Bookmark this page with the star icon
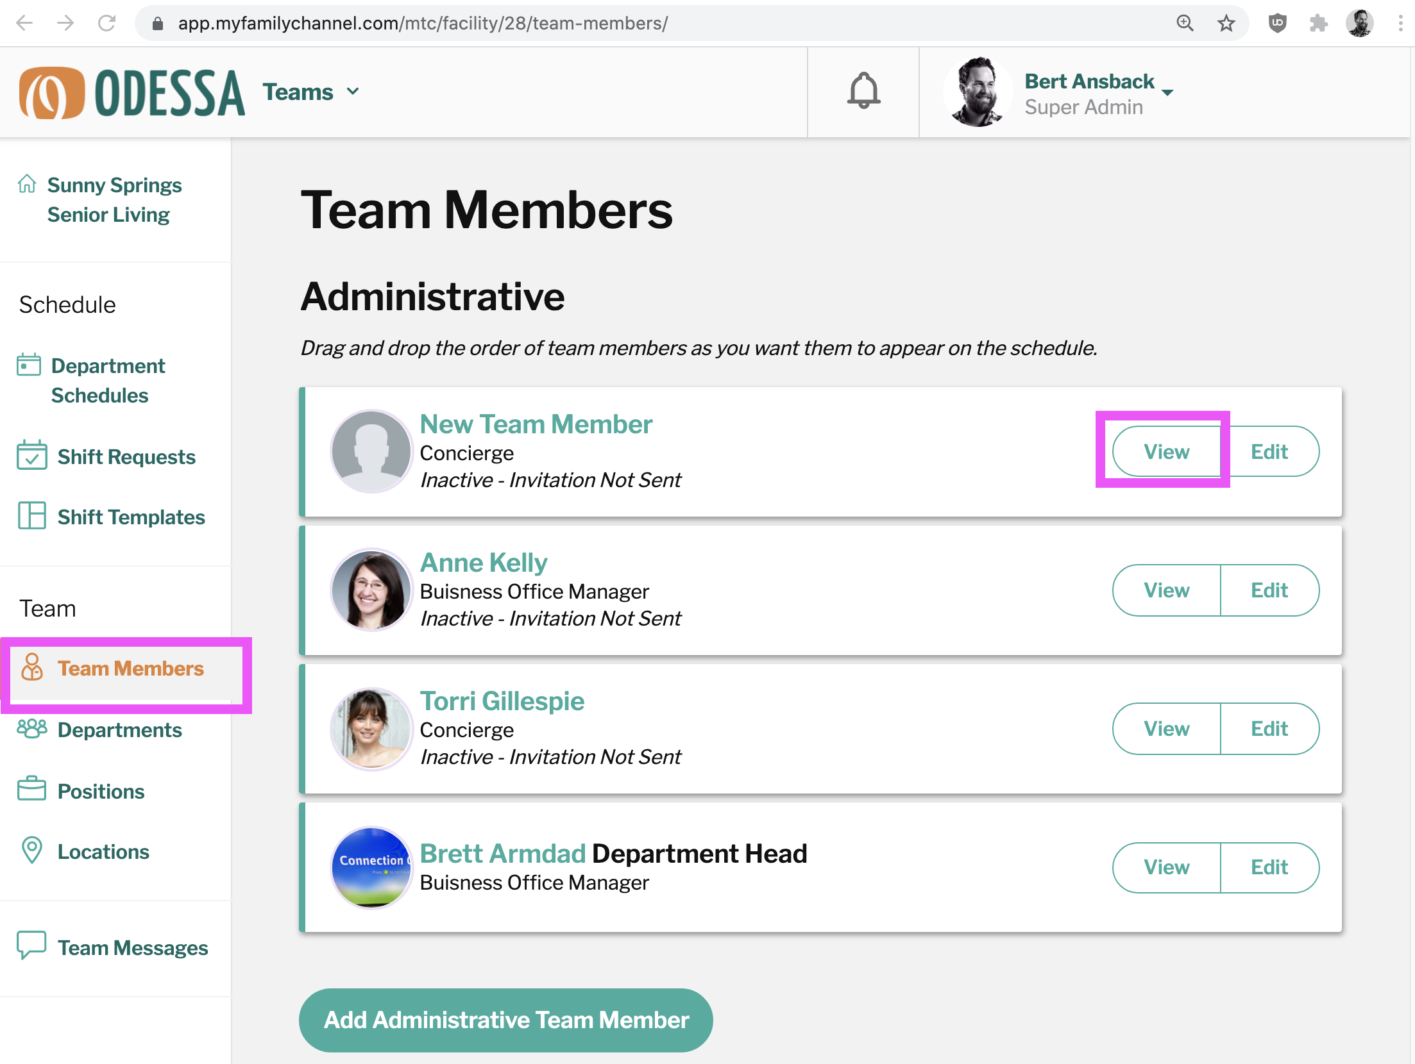Viewport: 1415px width, 1064px height. point(1226,24)
